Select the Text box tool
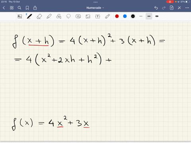 (97, 16)
